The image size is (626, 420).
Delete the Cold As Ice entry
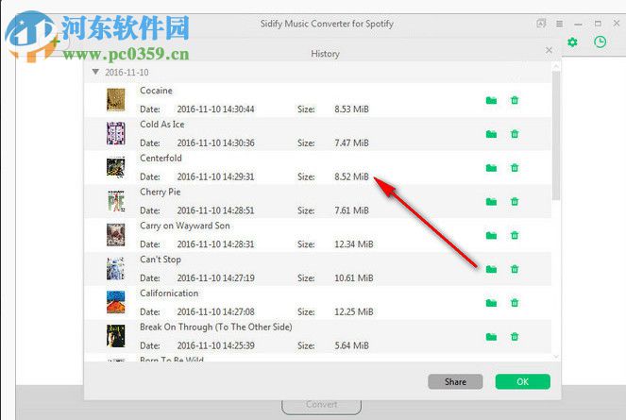(x=515, y=134)
